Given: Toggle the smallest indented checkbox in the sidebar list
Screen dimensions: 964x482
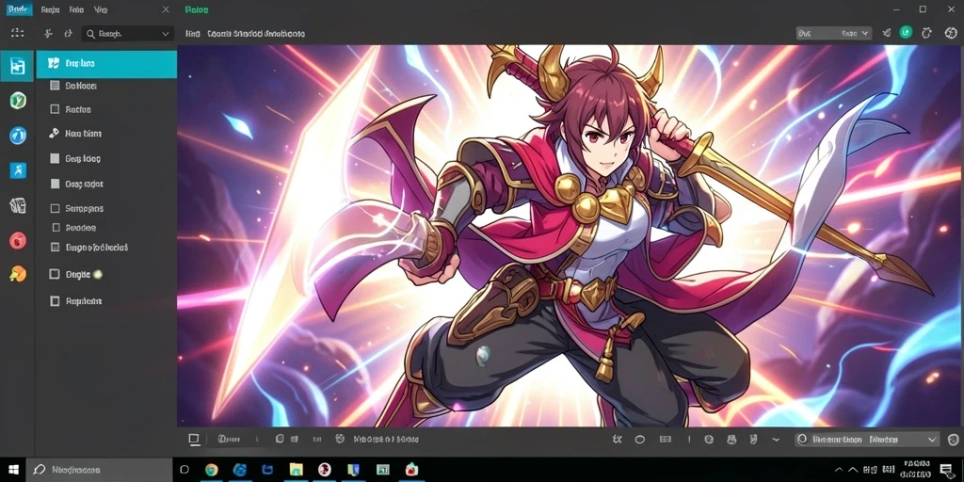Looking at the screenshot, I should coord(56,228).
